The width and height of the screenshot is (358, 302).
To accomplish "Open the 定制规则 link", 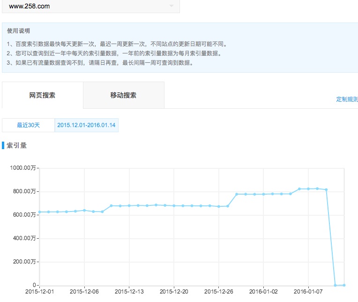I will pos(347,99).
